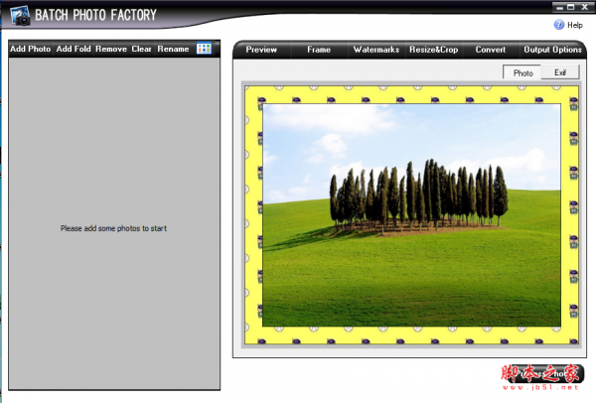This screenshot has width=596, height=403.
Task: Click Add Fold to import a folder
Action: (x=74, y=49)
